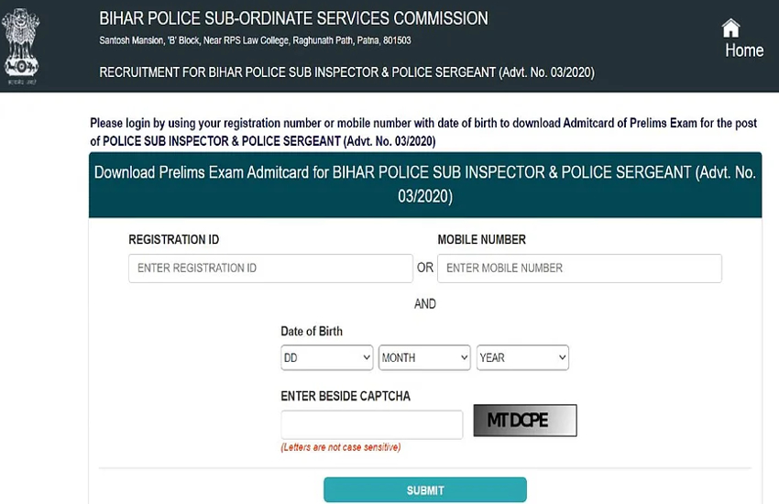Click the Bihar Police Sub-Ordinate Services Commission title
This screenshot has height=504, width=779.
coord(293,19)
